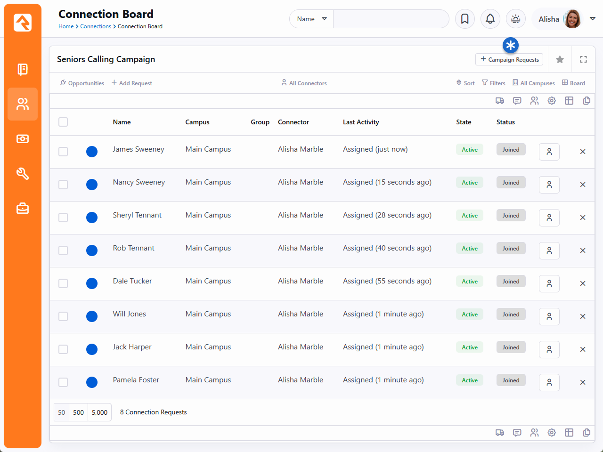Click the top communication chat icon
Screen dimensions: 603x452
pyautogui.click(x=517, y=101)
